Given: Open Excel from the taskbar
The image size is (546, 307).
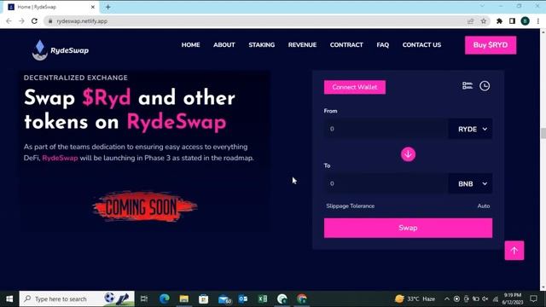Looking at the screenshot, I should [263, 298].
